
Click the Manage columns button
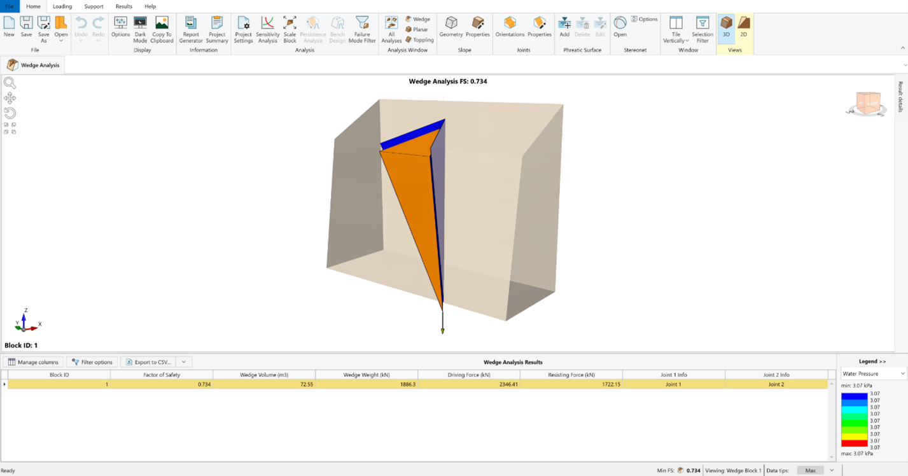pyautogui.click(x=32, y=362)
